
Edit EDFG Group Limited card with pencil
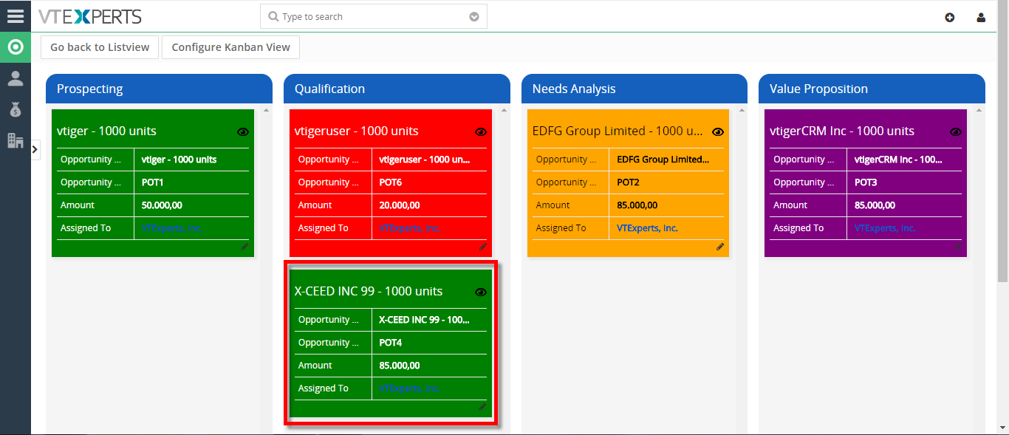[x=720, y=247]
